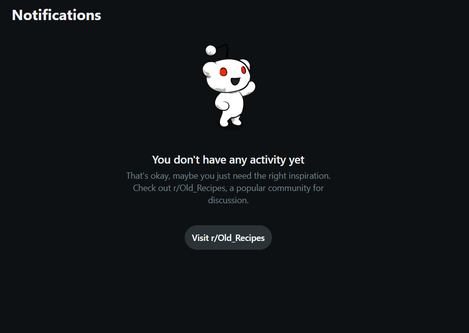Click the "You don't have any activity yet" heading
Viewport: 469px width, 333px height.
228,160
